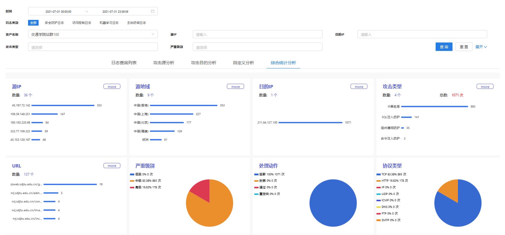Toggle DNS legend swatch in 协议类型
The height and width of the screenshot is (235, 505).
(x=379, y=207)
